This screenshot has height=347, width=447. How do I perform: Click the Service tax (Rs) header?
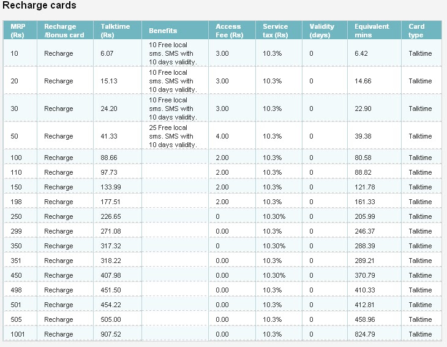[275, 31]
